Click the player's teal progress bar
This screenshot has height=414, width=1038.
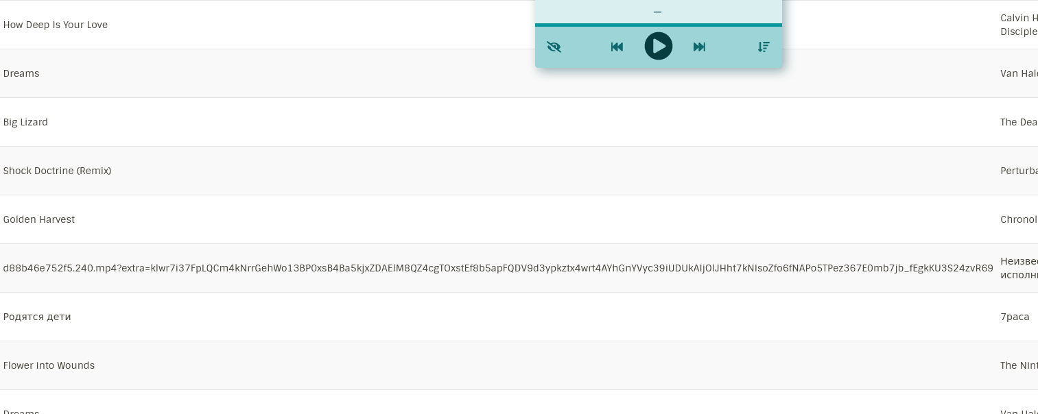[x=659, y=25]
